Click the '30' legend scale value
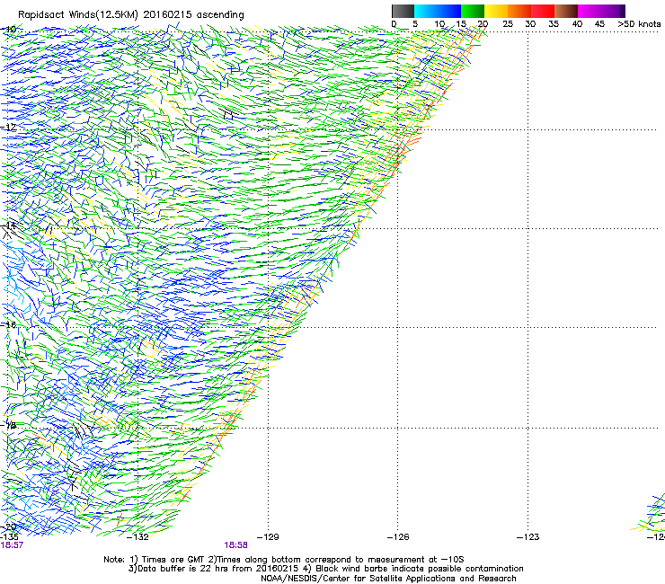 tap(530, 23)
